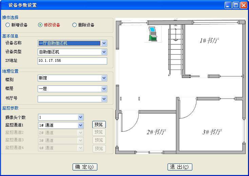
Task: Click the 操作选择 group label
Action: 10,17
